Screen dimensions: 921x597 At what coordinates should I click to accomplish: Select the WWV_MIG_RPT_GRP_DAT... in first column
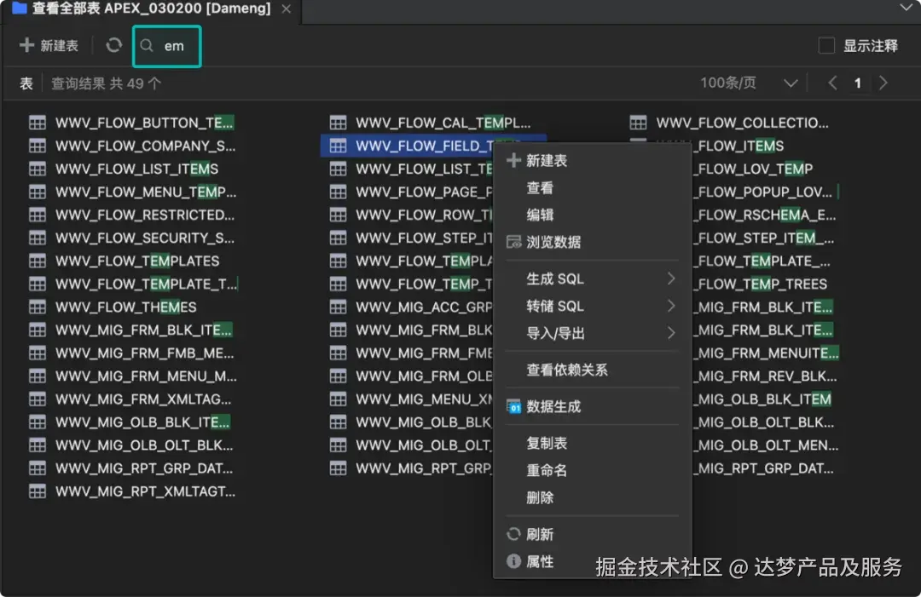tap(144, 468)
